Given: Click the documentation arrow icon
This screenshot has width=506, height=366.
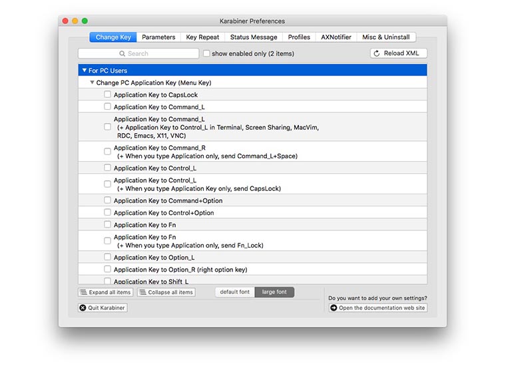Looking at the screenshot, I should 334,308.
